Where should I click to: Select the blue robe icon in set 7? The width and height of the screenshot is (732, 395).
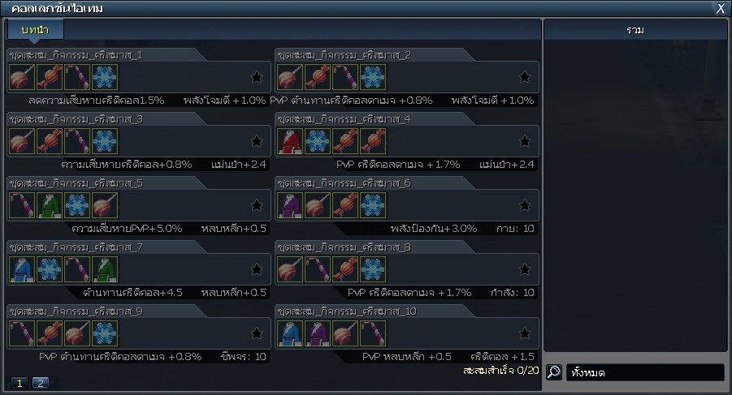pos(22,269)
